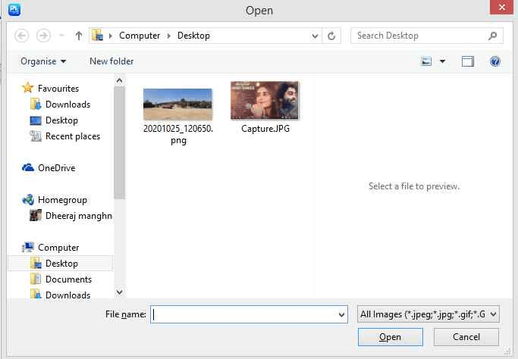This screenshot has height=359, width=518.
Task: Open the All Images file type dropdown
Action: pyautogui.click(x=429, y=314)
